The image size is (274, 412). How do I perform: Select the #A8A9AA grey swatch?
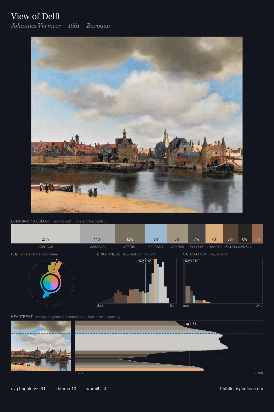pos(97,234)
